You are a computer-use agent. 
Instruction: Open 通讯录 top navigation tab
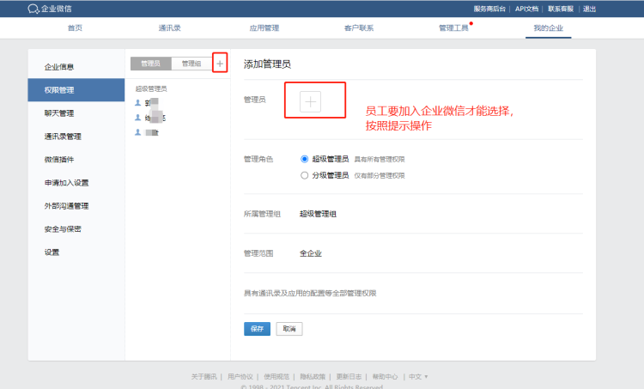tap(170, 28)
